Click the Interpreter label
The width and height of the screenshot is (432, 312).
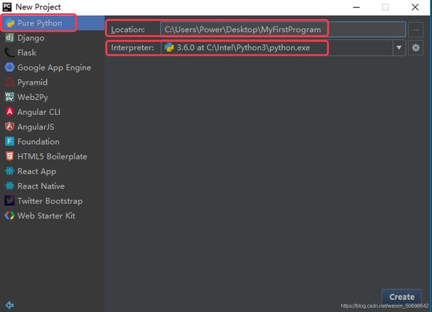point(132,48)
